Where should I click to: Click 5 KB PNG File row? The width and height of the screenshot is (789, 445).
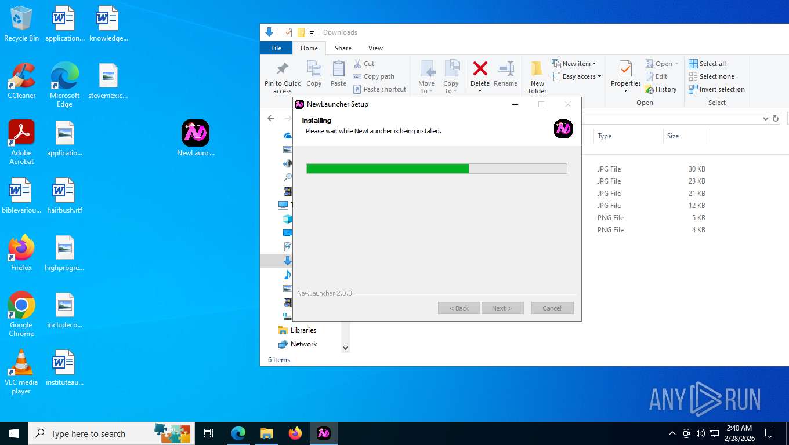click(x=651, y=218)
